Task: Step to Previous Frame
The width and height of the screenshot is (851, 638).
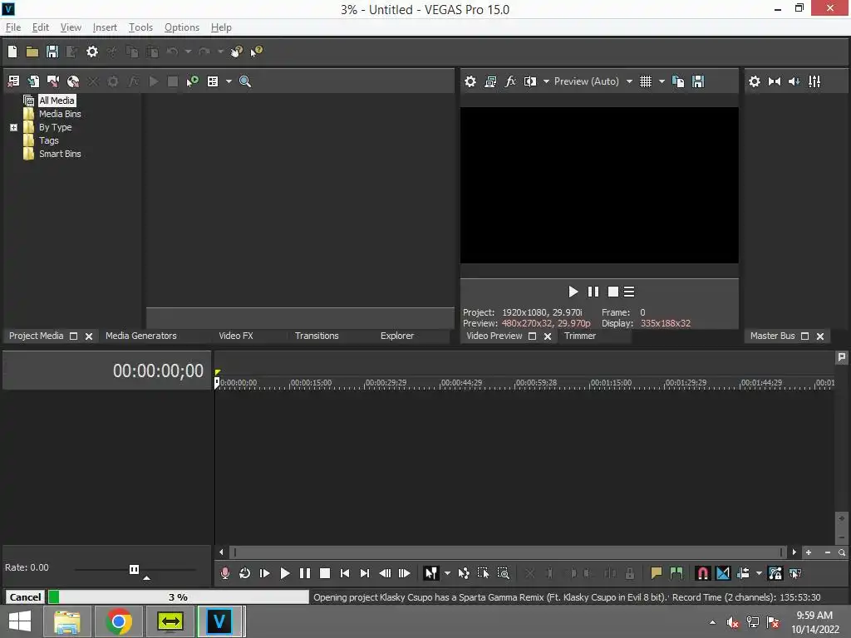Action: click(385, 573)
